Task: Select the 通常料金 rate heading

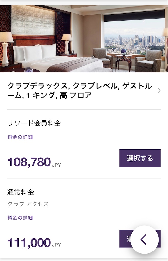Action: point(21,192)
